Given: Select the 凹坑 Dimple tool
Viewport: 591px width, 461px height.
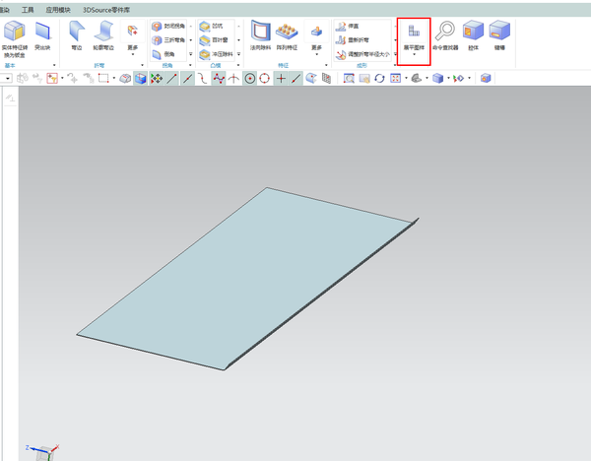Looking at the screenshot, I should 212,26.
